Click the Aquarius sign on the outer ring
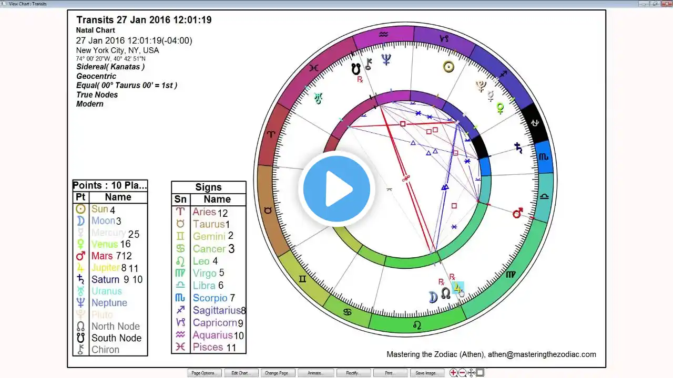This screenshot has width=673, height=378. coord(383,35)
